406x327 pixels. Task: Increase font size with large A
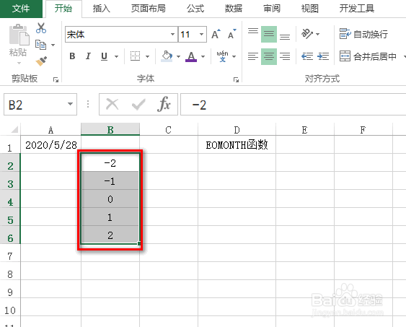point(216,34)
